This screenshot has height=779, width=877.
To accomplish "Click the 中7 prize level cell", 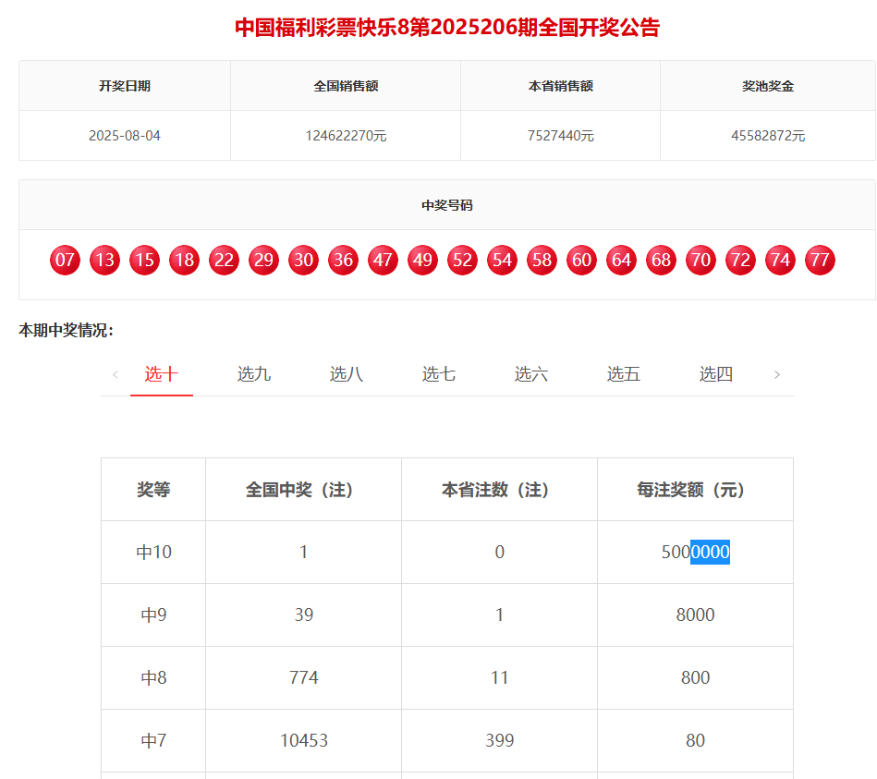I will (153, 740).
